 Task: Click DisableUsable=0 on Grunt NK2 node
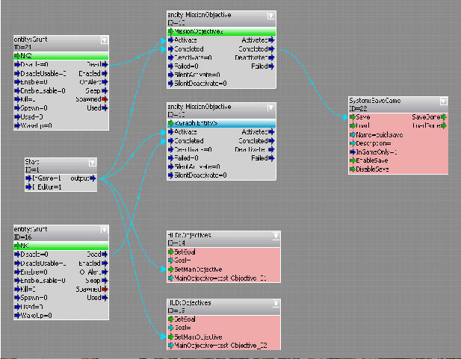tap(43, 73)
